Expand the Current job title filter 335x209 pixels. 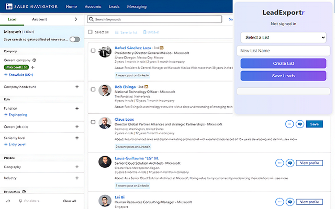[77, 126]
